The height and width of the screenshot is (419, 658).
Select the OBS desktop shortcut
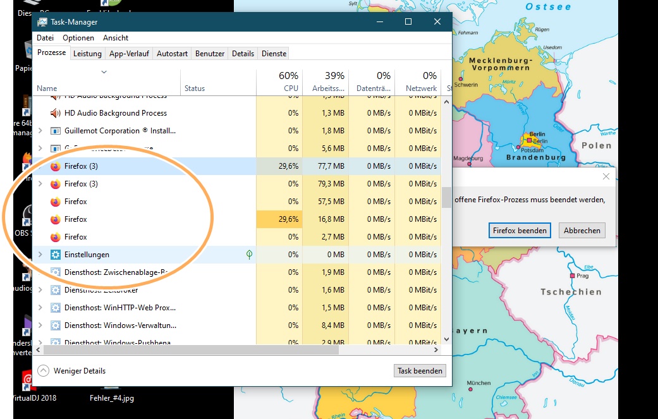tap(25, 221)
